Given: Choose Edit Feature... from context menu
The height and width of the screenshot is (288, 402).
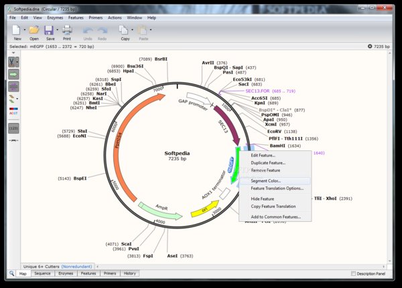Looking at the screenshot, I should (263, 155).
